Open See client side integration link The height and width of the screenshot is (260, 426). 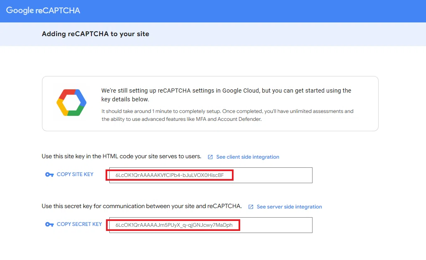click(248, 157)
